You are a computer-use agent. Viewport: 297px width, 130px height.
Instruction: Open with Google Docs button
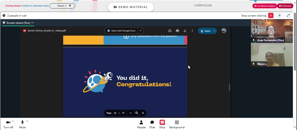point(121,31)
